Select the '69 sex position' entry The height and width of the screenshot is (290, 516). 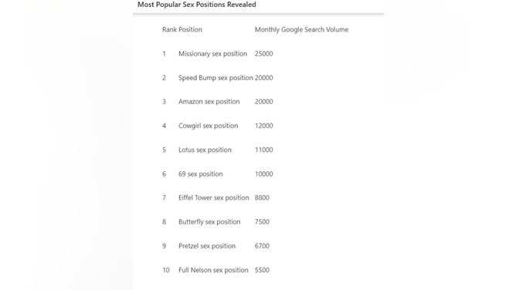tap(200, 174)
